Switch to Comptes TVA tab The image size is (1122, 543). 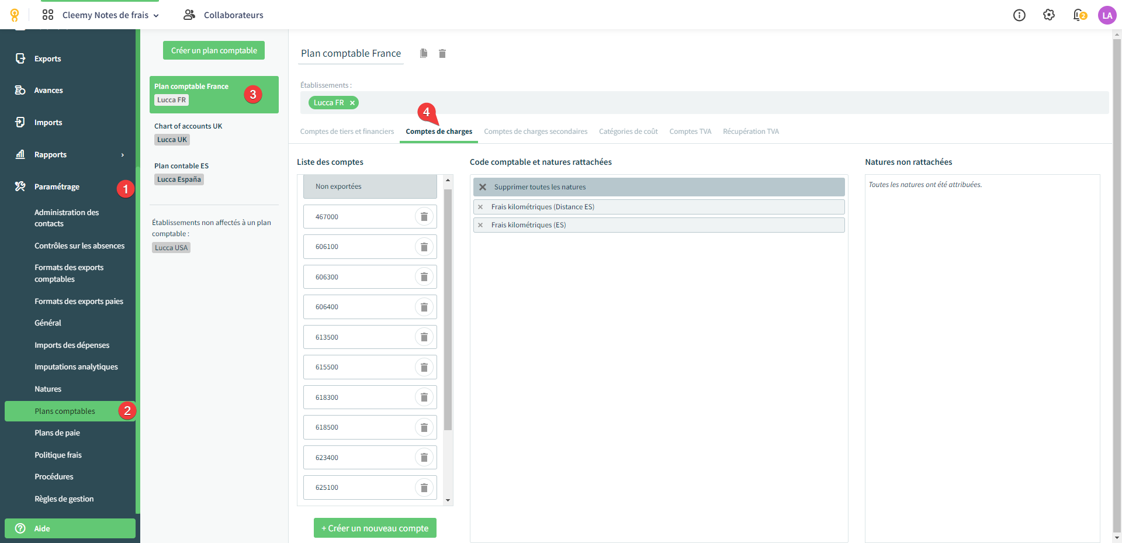coord(690,132)
